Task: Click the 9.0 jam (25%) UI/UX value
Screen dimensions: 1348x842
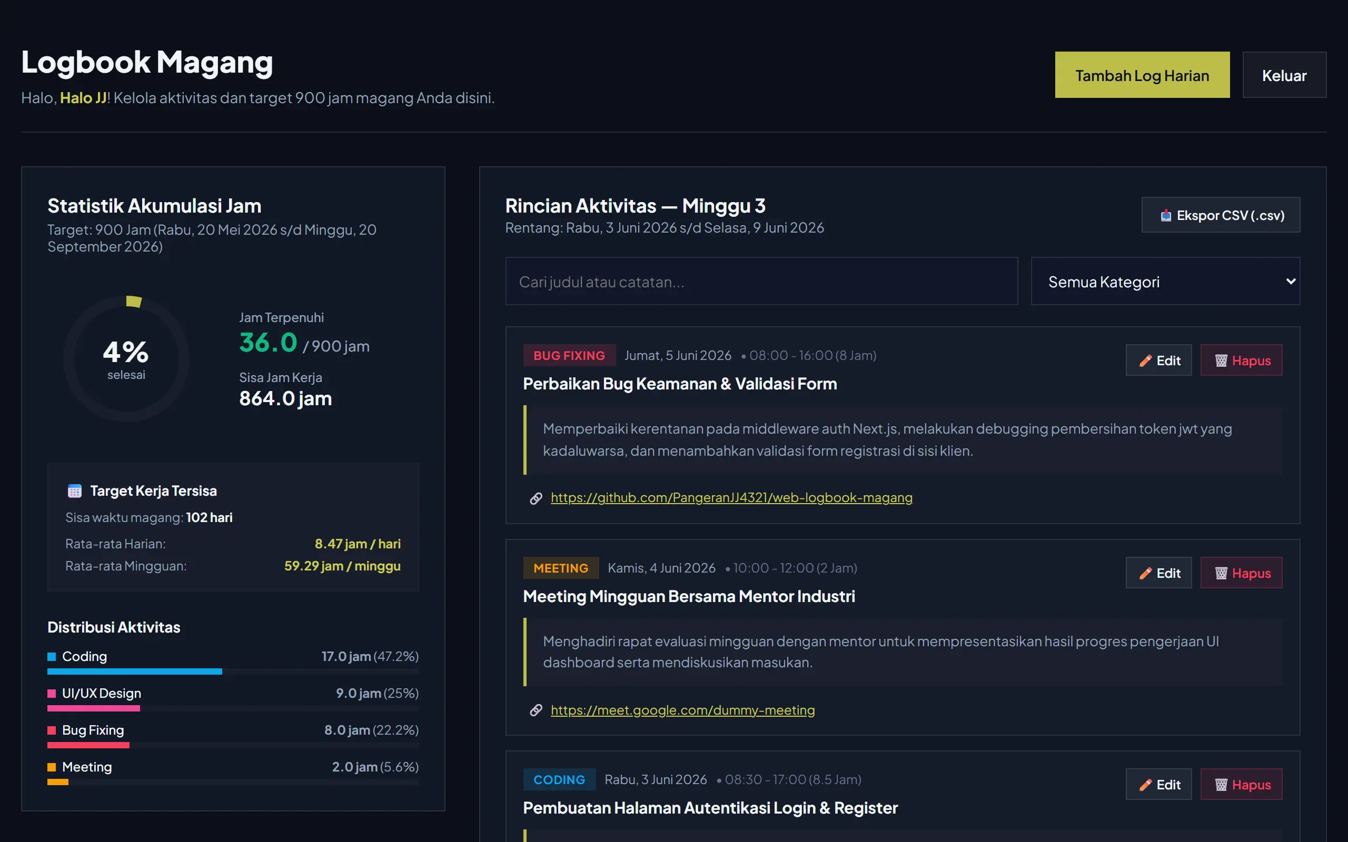Action: pyautogui.click(x=377, y=693)
